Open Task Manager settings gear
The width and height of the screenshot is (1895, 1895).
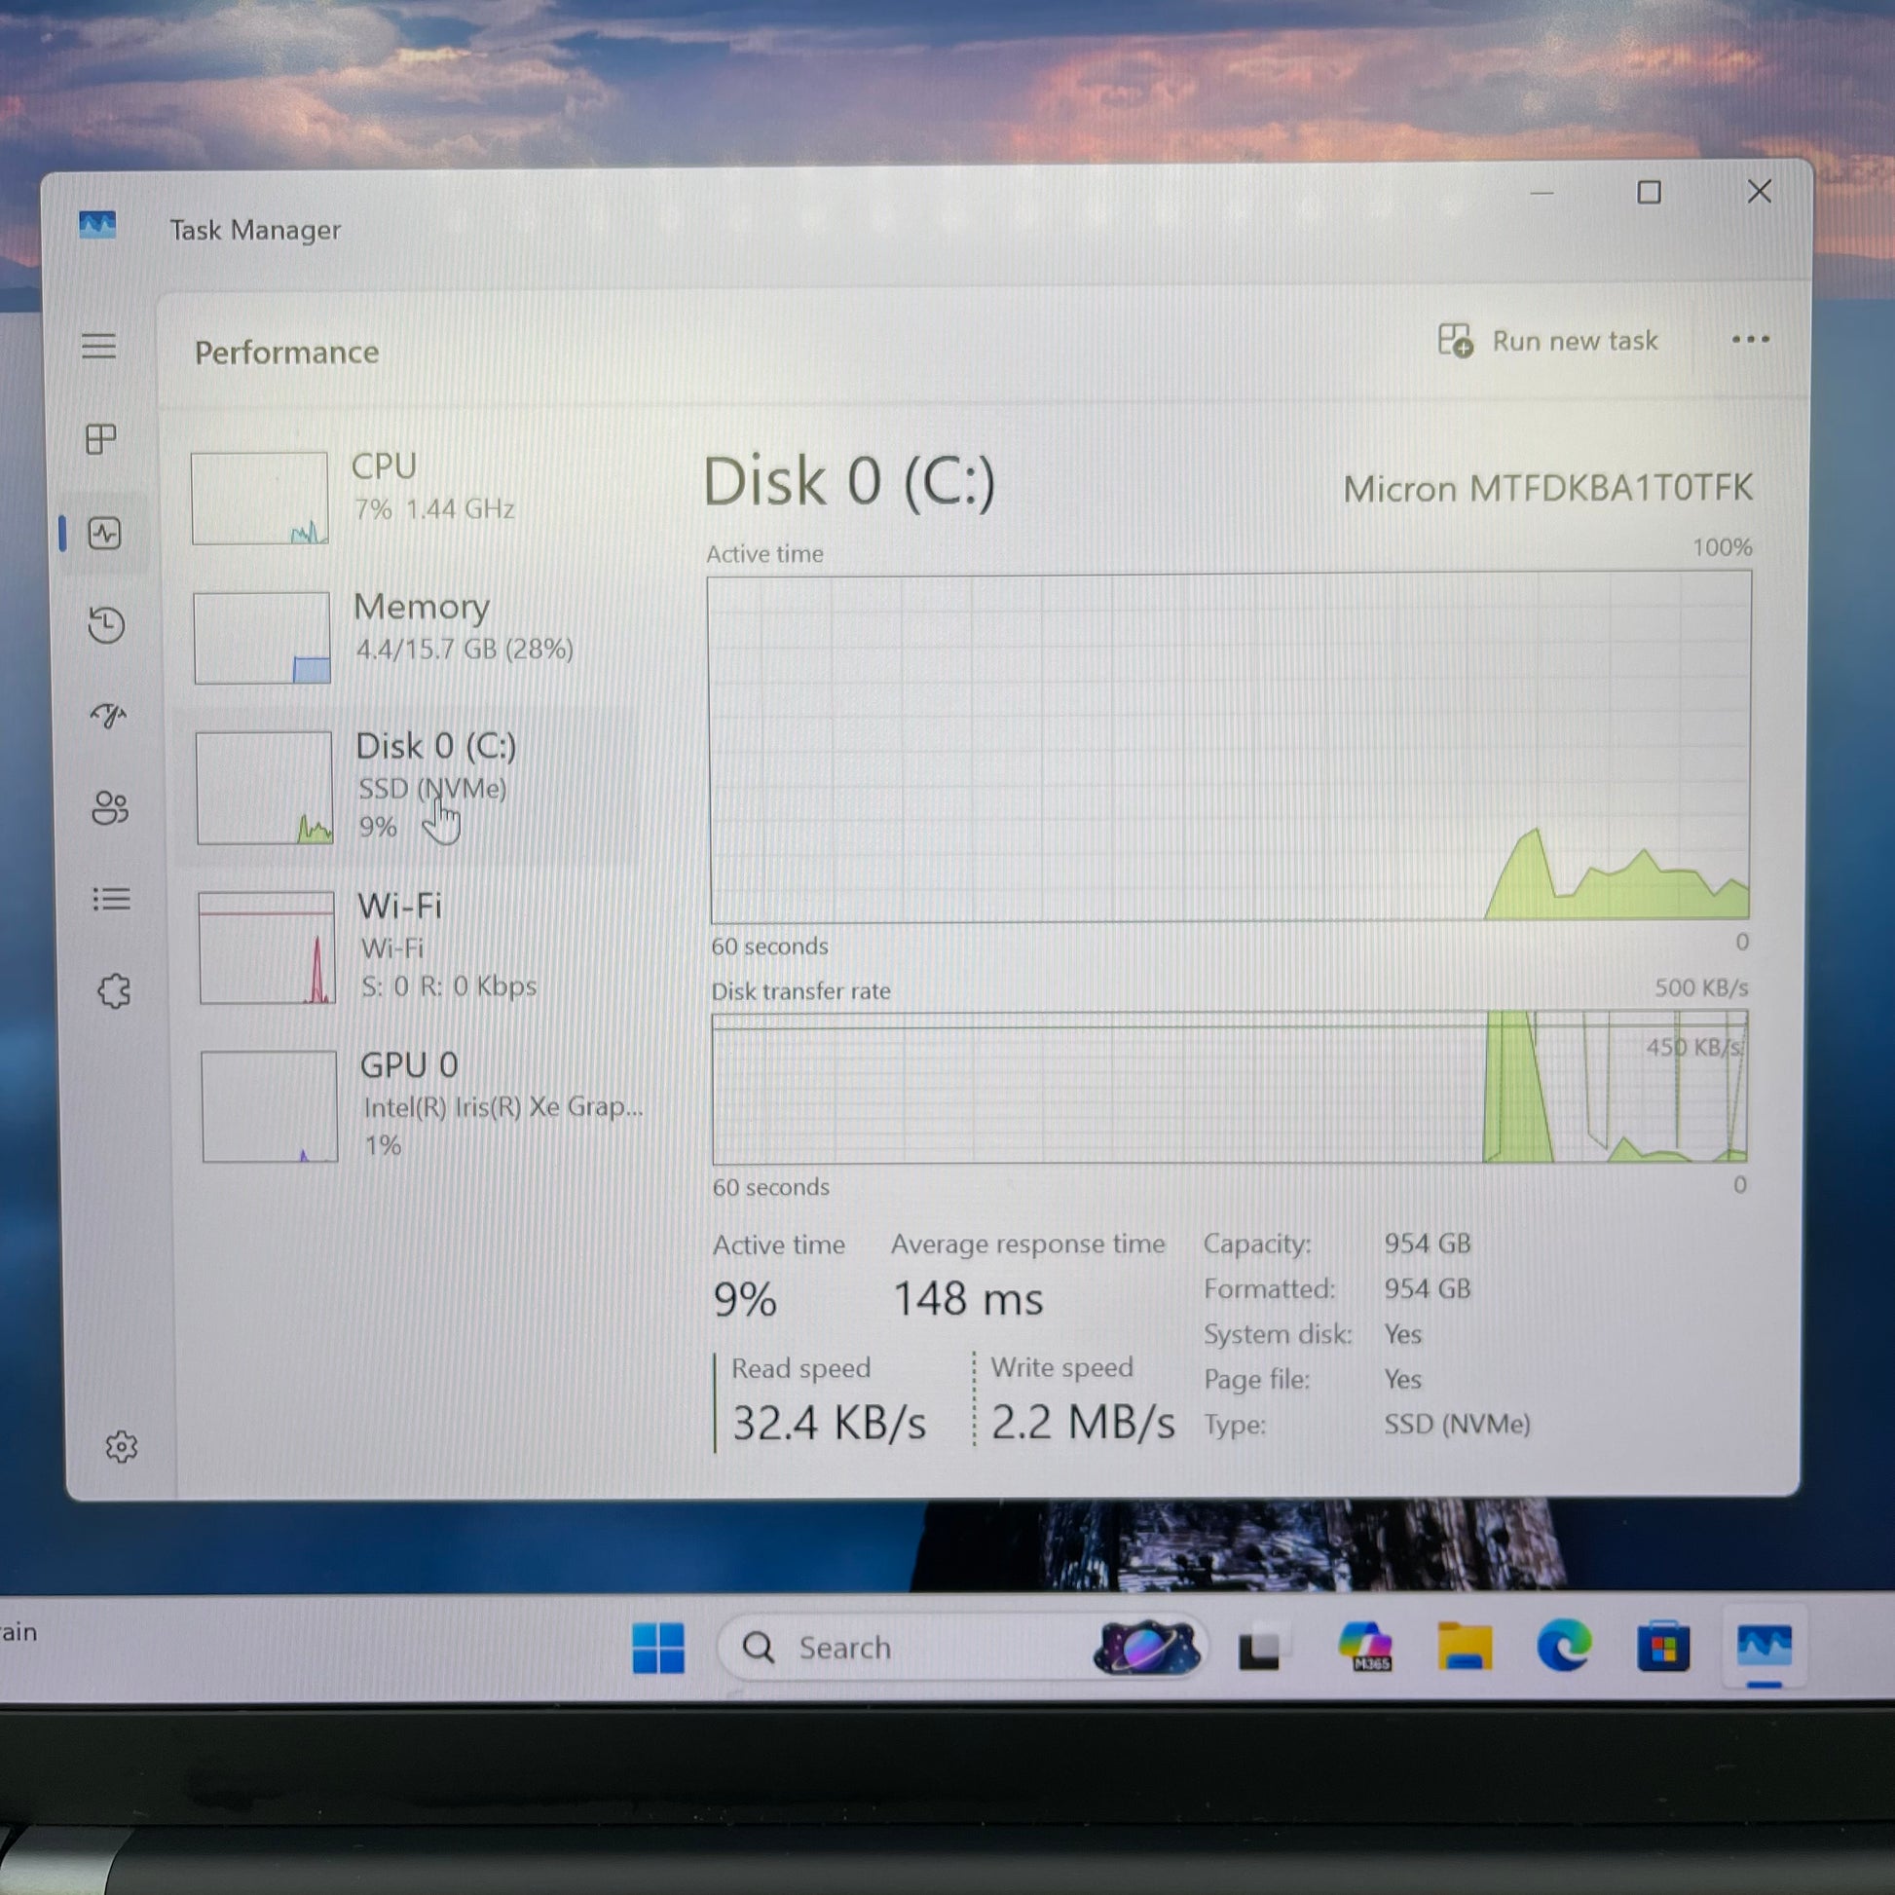tap(122, 1447)
